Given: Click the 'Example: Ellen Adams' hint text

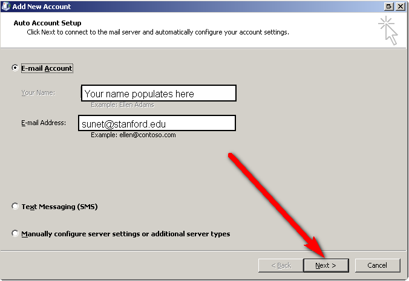Looking at the screenshot, I should tap(122, 105).
